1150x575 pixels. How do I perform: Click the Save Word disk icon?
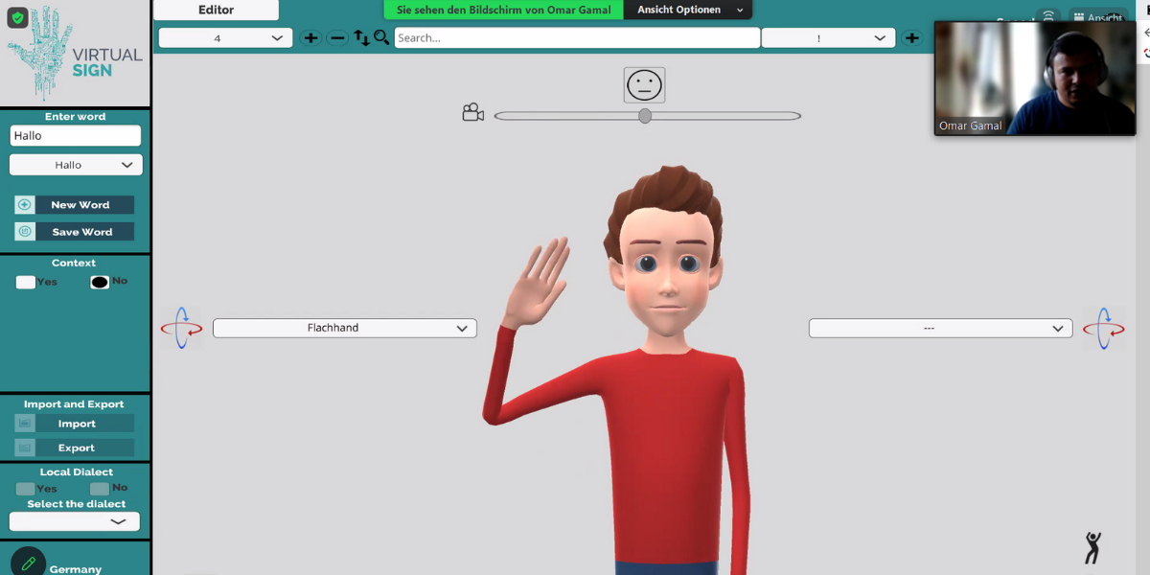25,232
